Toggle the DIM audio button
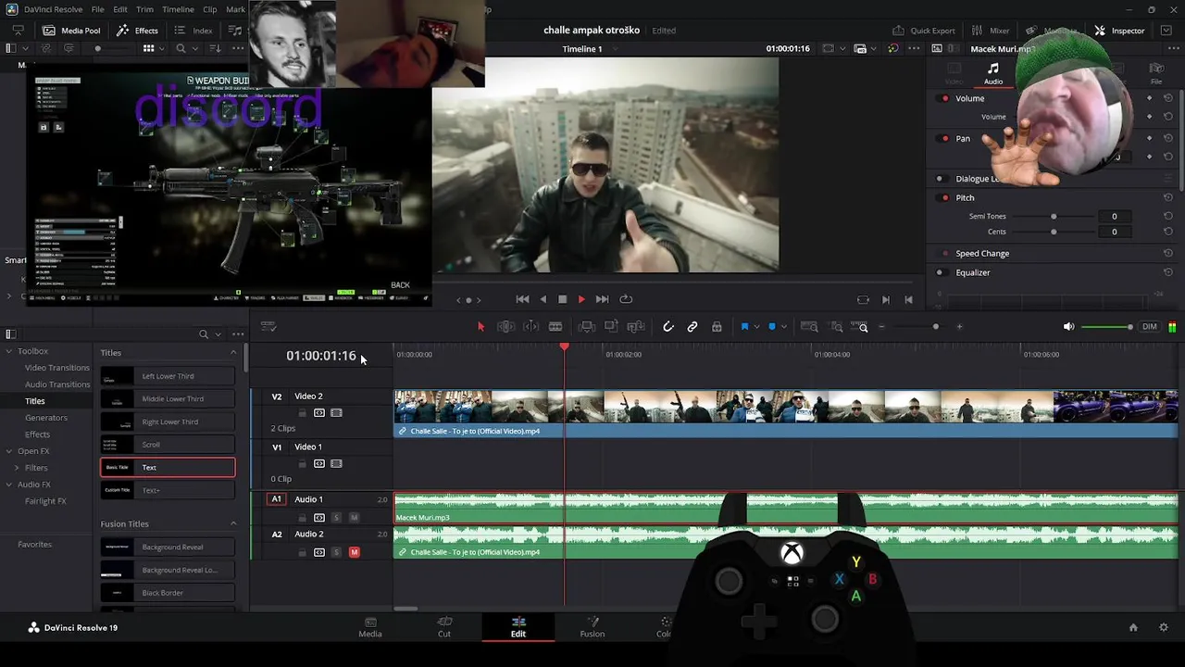Screen dimensions: 1185x667 tap(1150, 326)
